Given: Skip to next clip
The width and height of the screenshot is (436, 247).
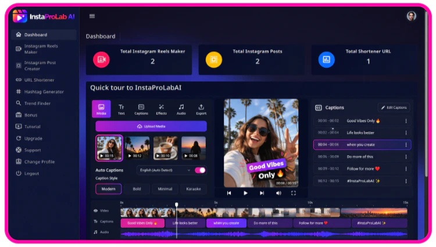Looking at the screenshot, I should point(262,193).
